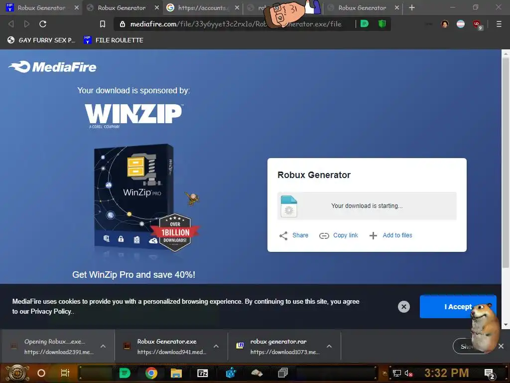
Task: Click the Share icon
Action: pyautogui.click(x=283, y=235)
